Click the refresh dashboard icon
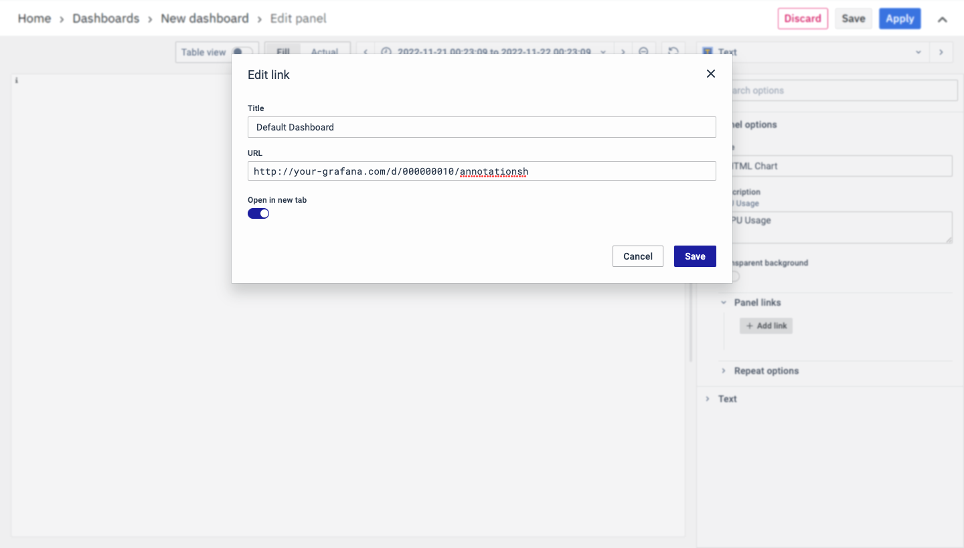This screenshot has width=964, height=548. [673, 52]
